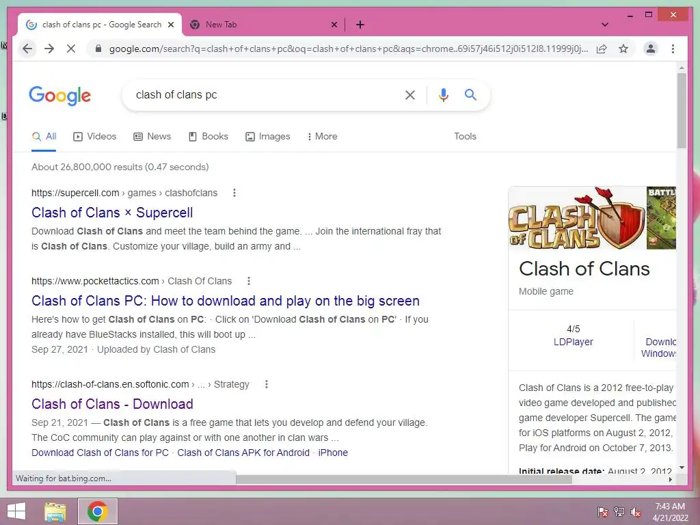Screen dimensions: 700x525
Task: Go back to the previous page
Action: (x=27, y=49)
